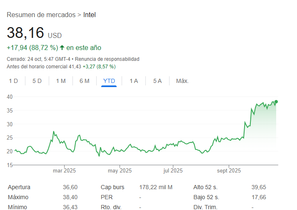Click the active YTD tab
The image size is (297, 210).
[x=109, y=81]
